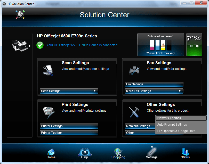Expand More Fax Settings options

point(154,91)
